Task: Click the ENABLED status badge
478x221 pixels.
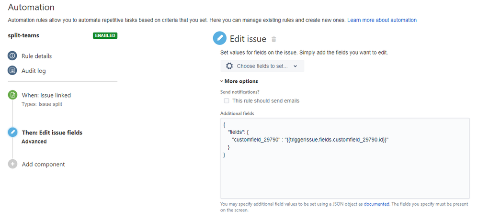Action: pyautogui.click(x=105, y=35)
